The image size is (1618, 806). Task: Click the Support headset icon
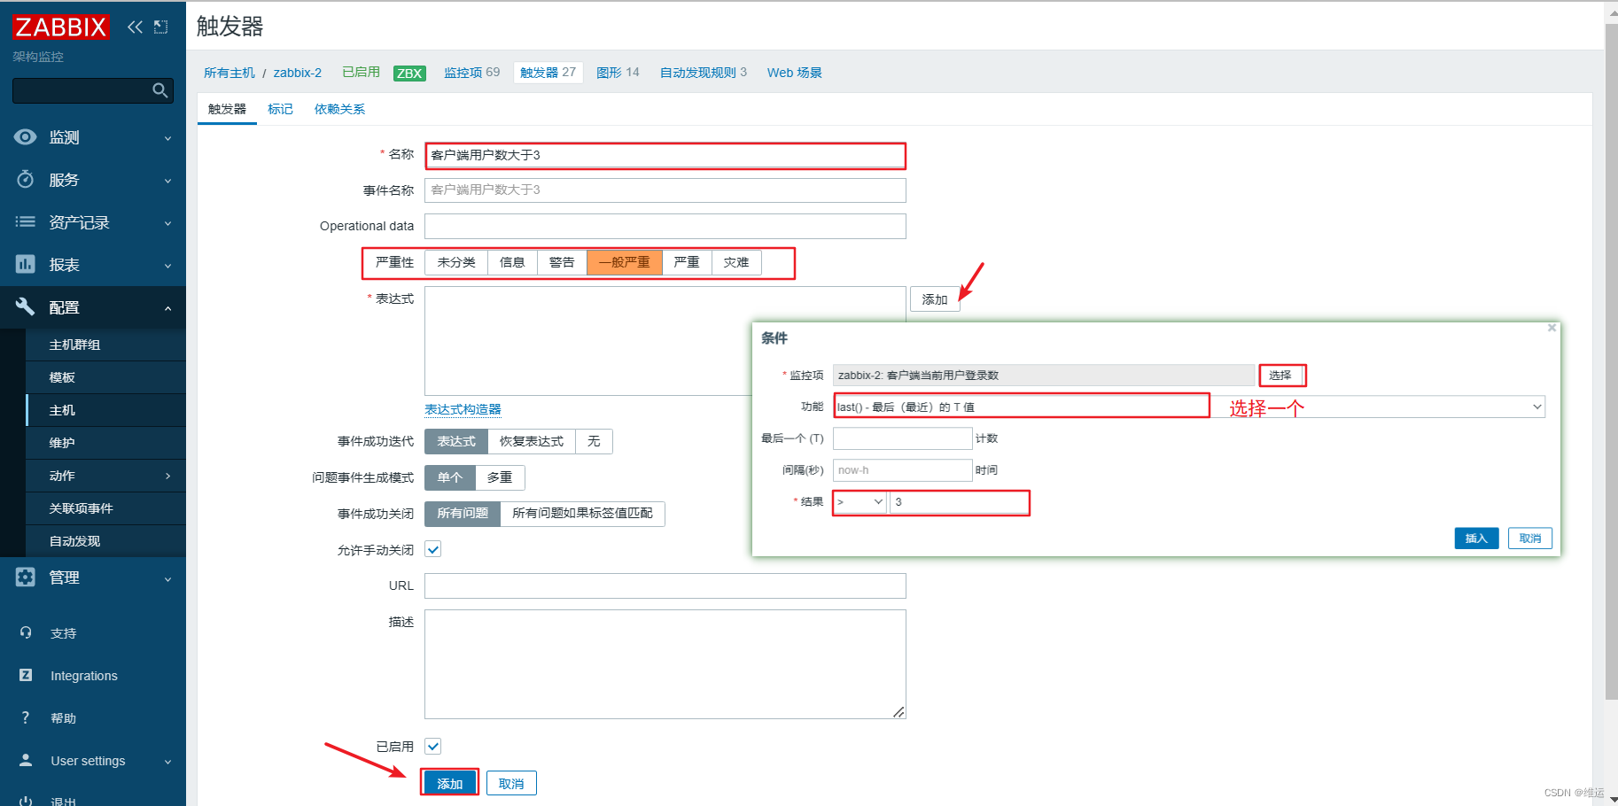(x=26, y=632)
